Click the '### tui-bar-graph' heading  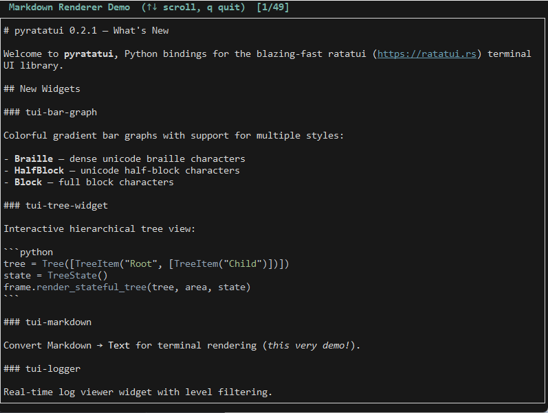(x=50, y=113)
